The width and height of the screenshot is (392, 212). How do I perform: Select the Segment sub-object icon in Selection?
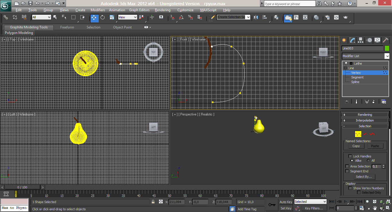coord(365,134)
